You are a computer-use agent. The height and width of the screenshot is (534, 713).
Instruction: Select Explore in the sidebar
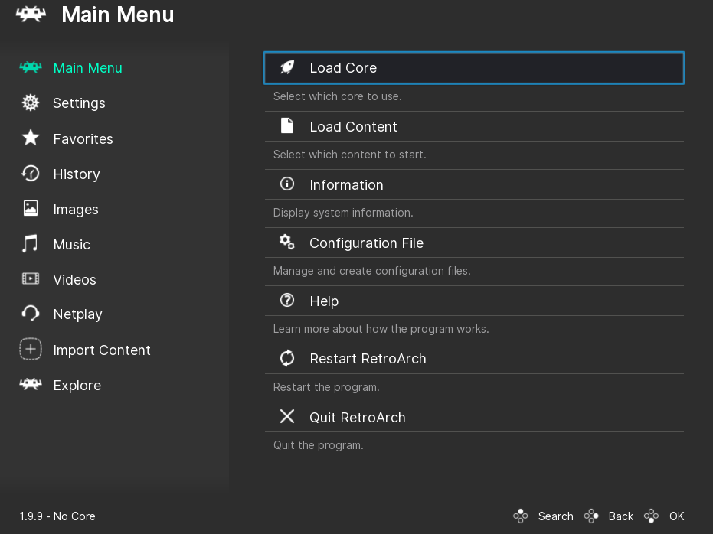[77, 386]
